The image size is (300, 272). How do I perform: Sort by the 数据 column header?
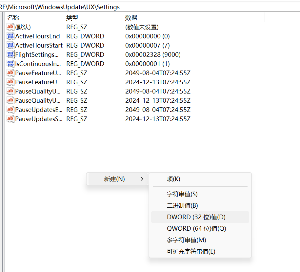(x=194, y=18)
